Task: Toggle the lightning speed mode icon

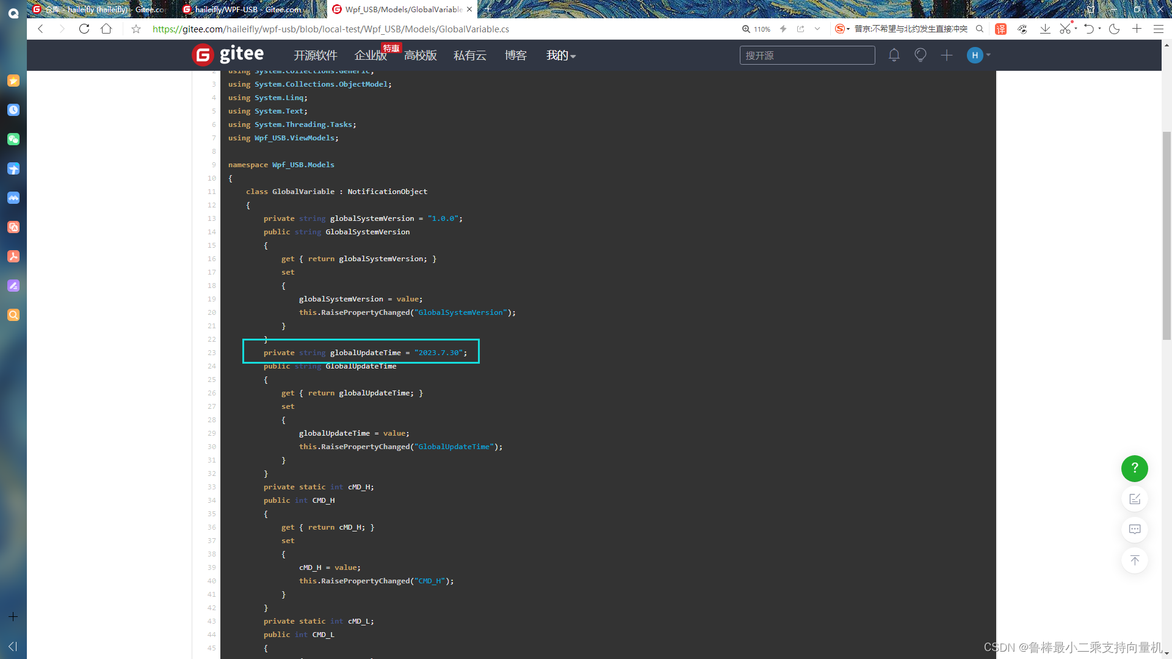Action: pyautogui.click(x=783, y=29)
